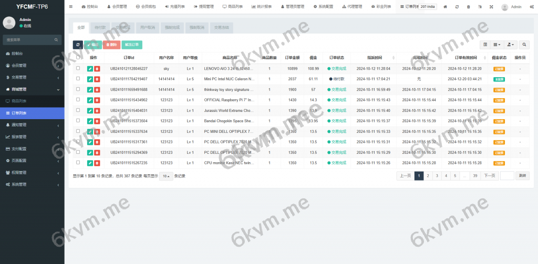
Task: Click the page jump number input field
Action: click(x=507, y=176)
